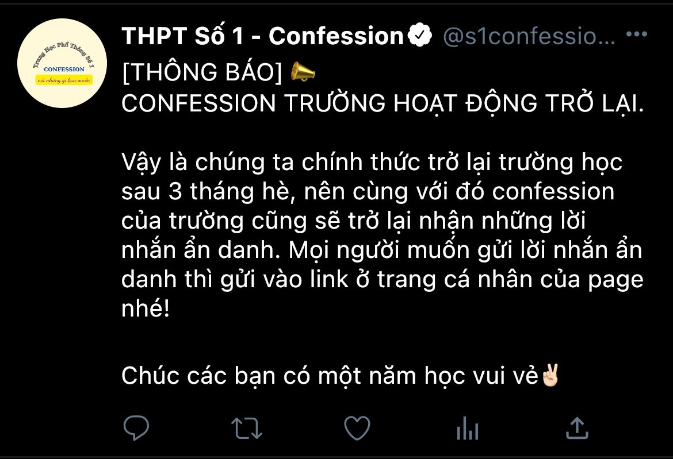Screen dimensions: 673x459
Task: Click the closing word 'nhé!'
Action: point(146,308)
